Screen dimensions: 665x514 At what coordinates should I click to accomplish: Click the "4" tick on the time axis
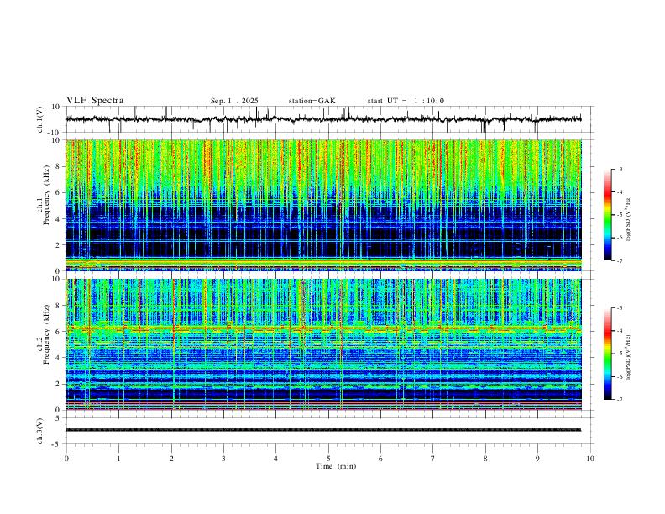tap(275, 459)
